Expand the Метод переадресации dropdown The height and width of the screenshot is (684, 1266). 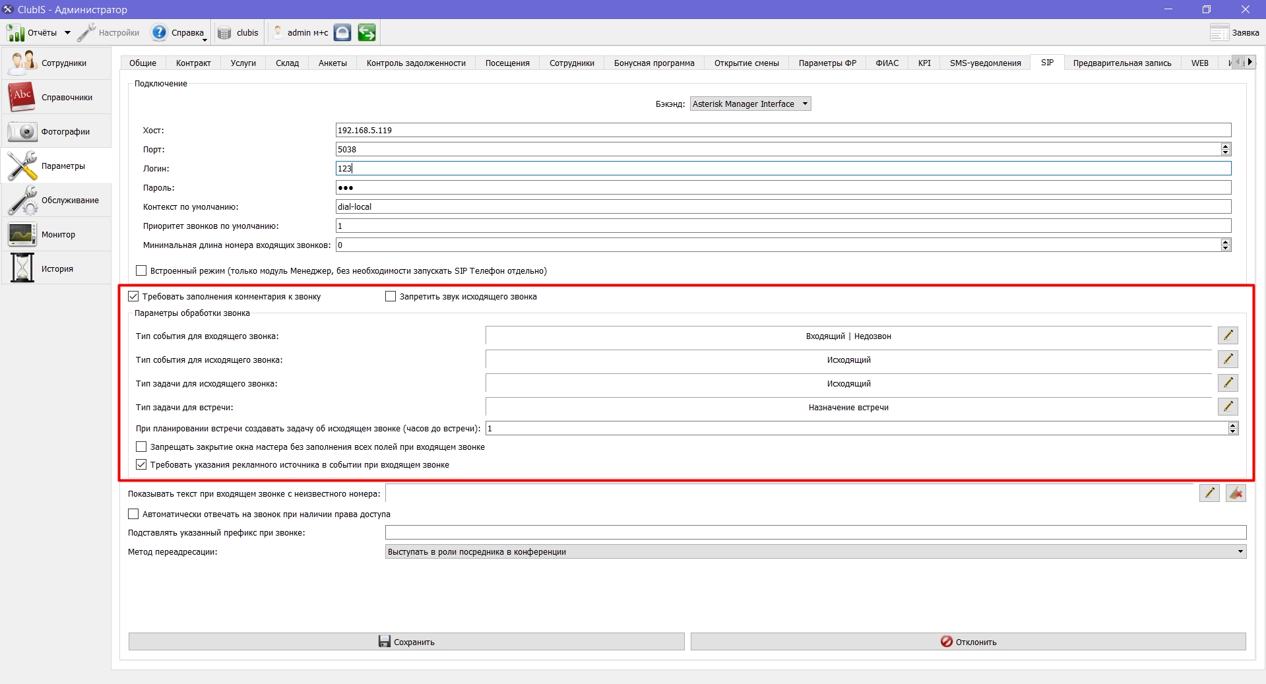(x=815, y=551)
